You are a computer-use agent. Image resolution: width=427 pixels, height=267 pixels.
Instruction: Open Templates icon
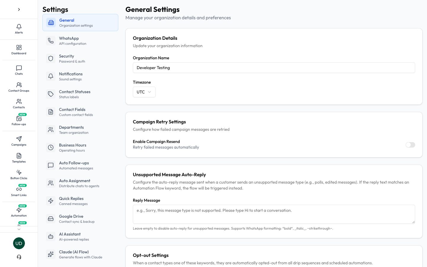click(x=19, y=156)
